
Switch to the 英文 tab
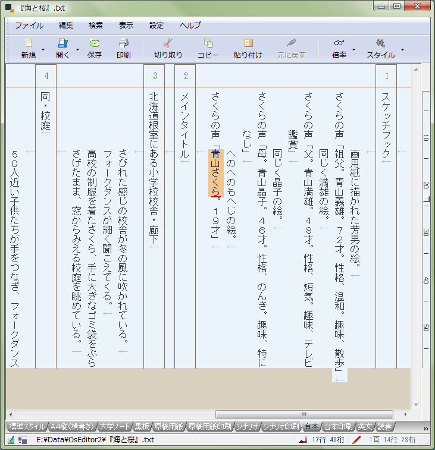click(x=365, y=427)
